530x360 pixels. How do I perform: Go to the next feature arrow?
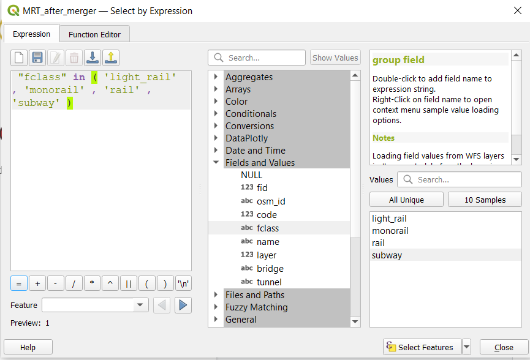pyautogui.click(x=183, y=305)
